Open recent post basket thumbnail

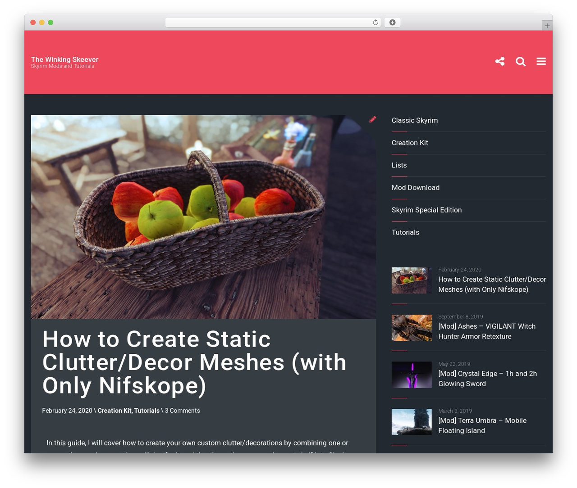tap(412, 280)
